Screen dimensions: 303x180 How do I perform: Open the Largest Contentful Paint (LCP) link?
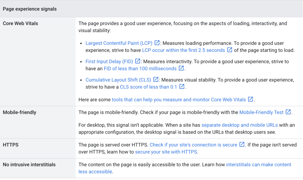(x=119, y=43)
